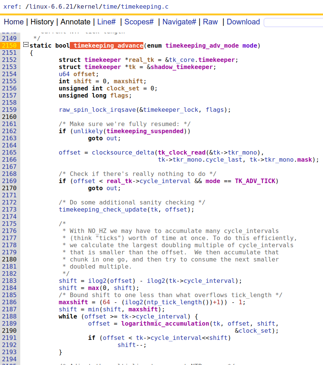Open the timekeeping_check_update function link
This screenshot has width=323, height=365.
pos(103,209)
